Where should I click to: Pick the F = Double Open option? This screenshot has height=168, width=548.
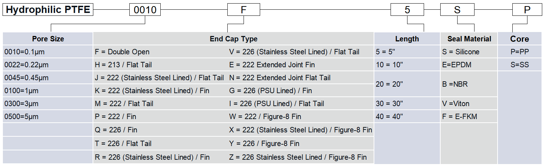point(122,52)
